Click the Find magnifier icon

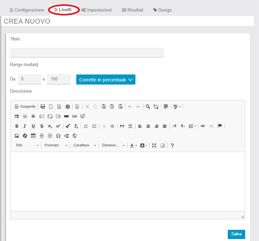(148, 106)
